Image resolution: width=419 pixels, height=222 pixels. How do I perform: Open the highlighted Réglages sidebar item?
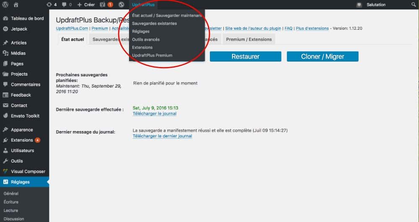point(24,182)
